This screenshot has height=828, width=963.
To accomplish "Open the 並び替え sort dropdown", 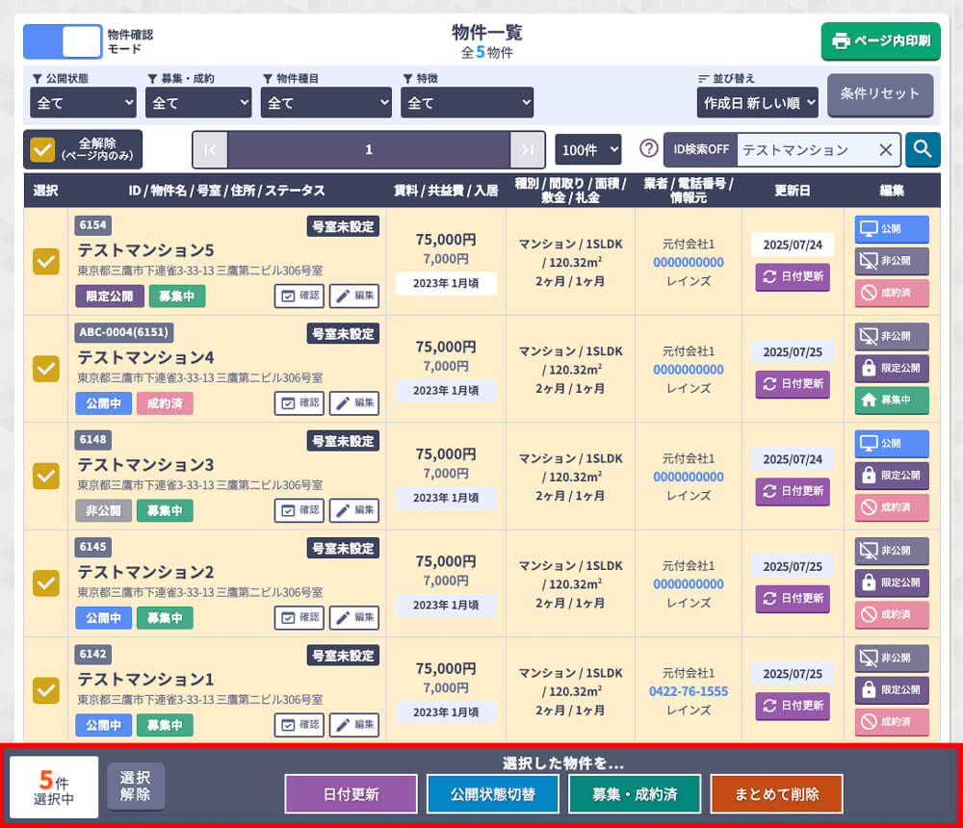I will (x=757, y=102).
